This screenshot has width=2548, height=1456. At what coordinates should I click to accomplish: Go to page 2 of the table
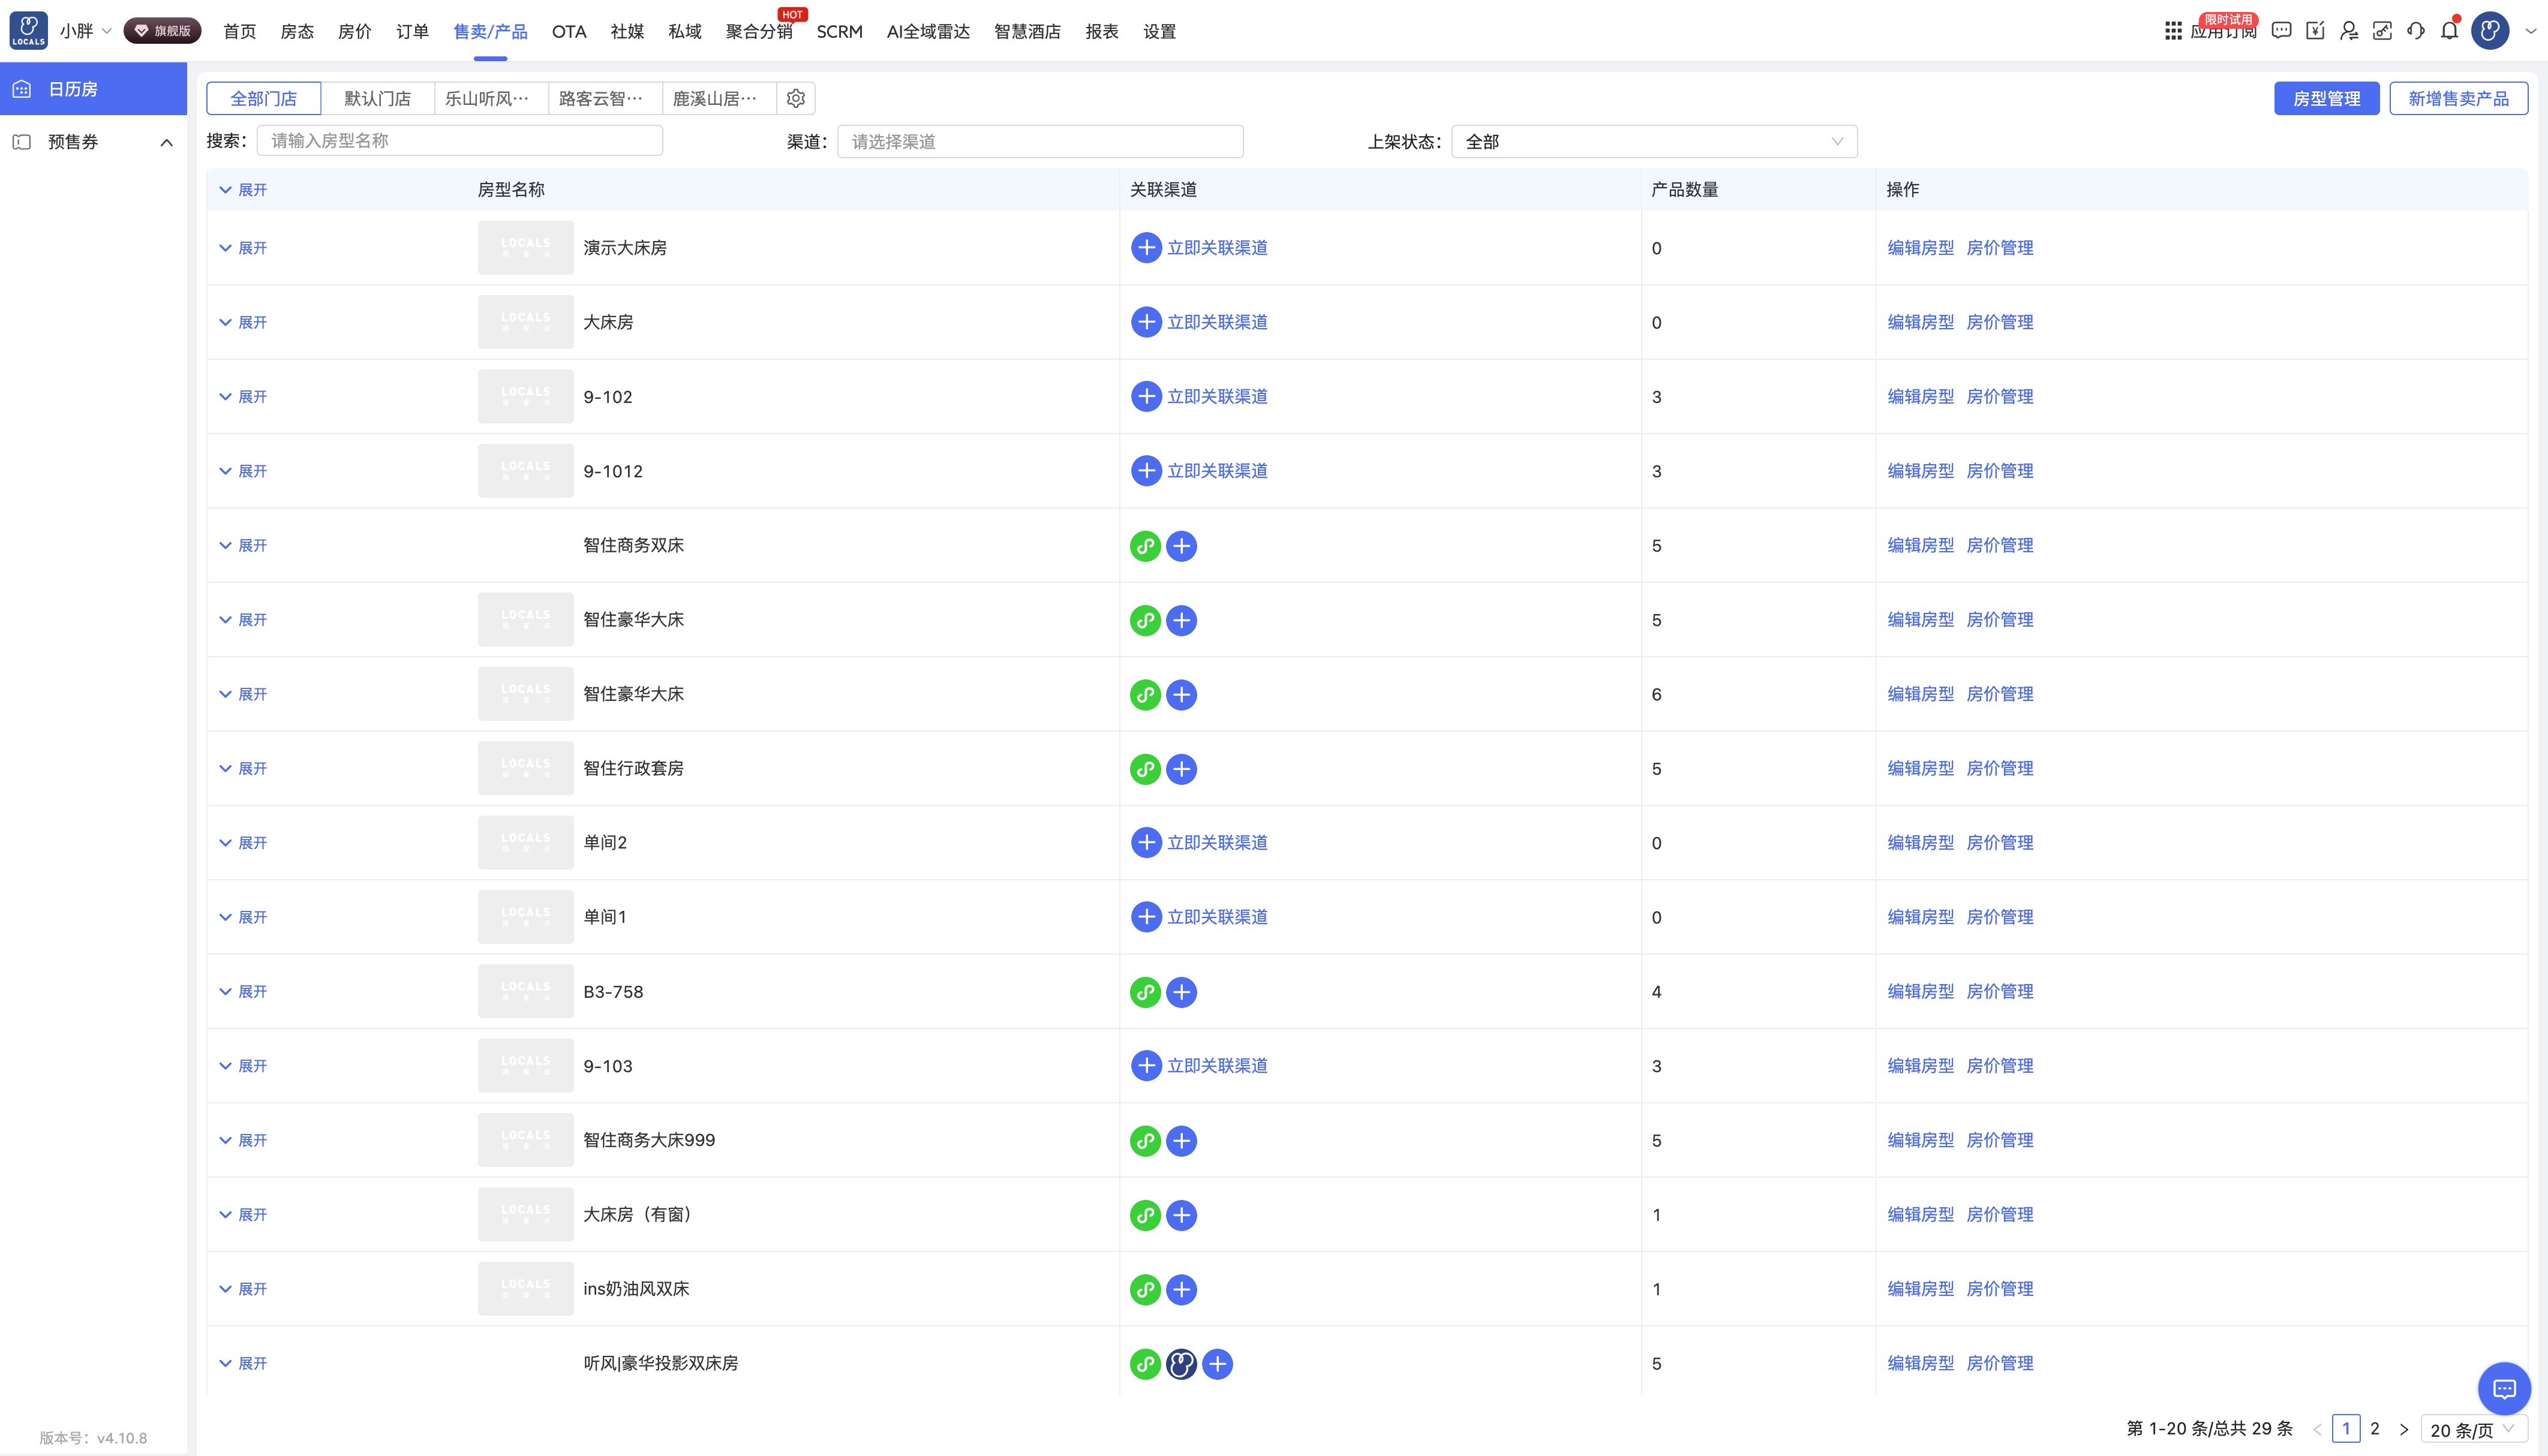(x=2375, y=1429)
